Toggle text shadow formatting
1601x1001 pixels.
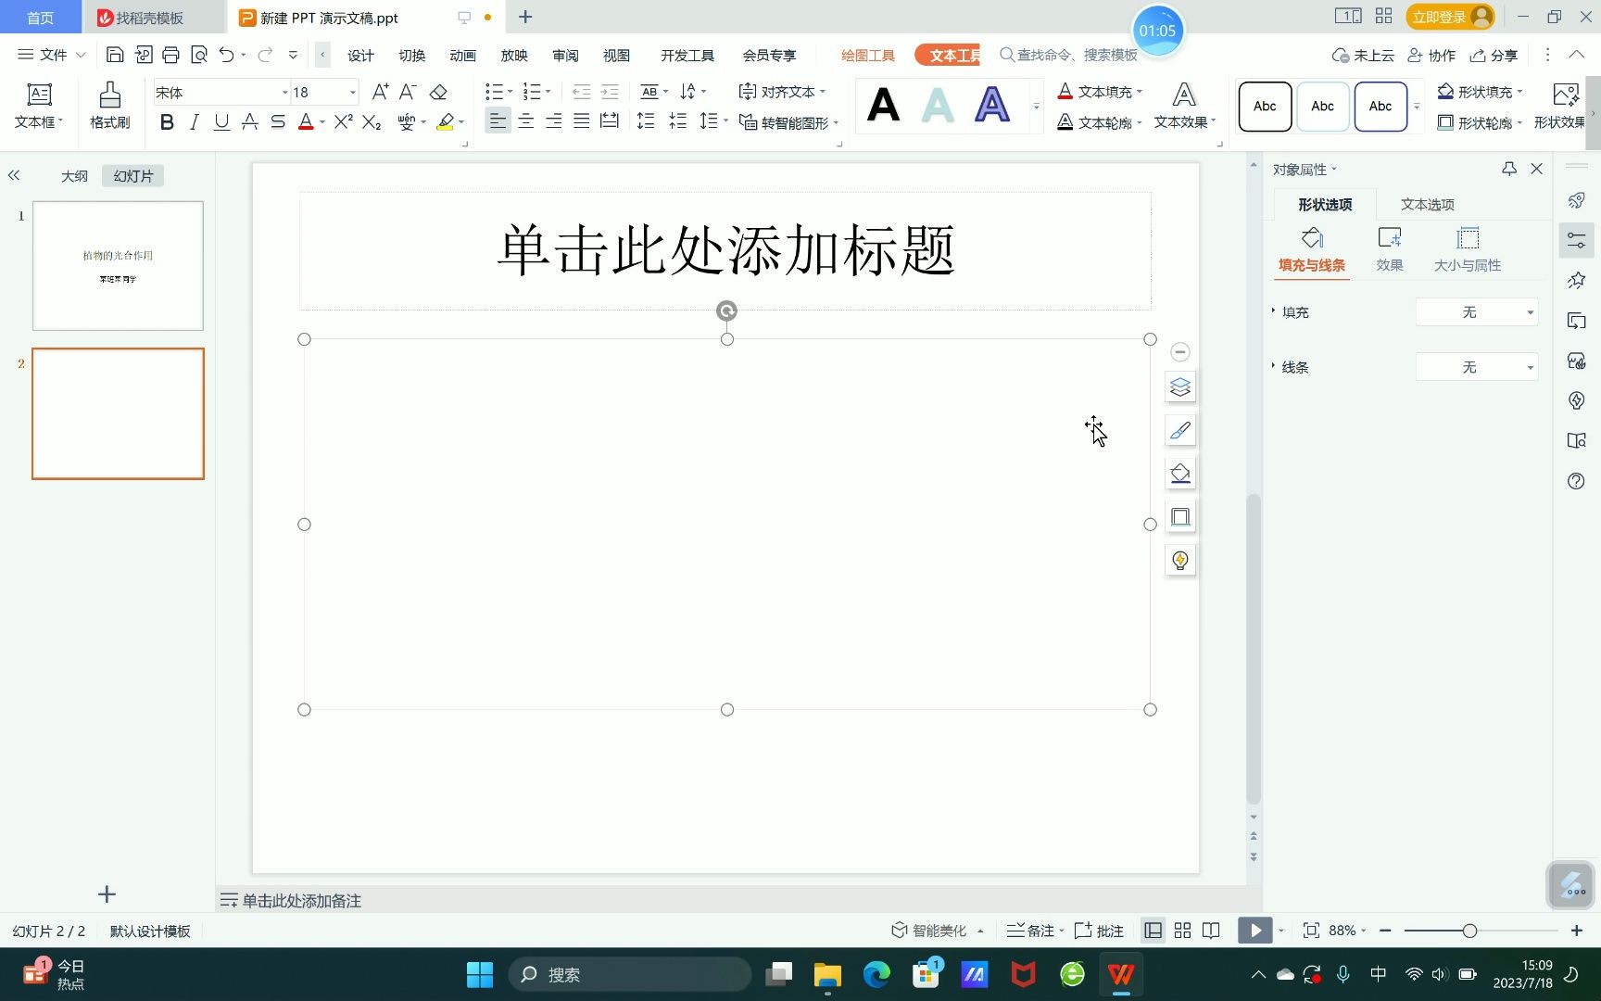click(x=249, y=121)
